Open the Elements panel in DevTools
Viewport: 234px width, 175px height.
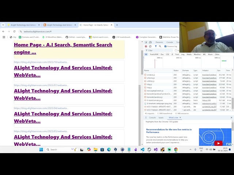[159, 42]
